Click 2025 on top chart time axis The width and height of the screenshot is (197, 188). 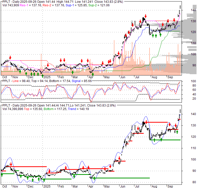(47, 77)
